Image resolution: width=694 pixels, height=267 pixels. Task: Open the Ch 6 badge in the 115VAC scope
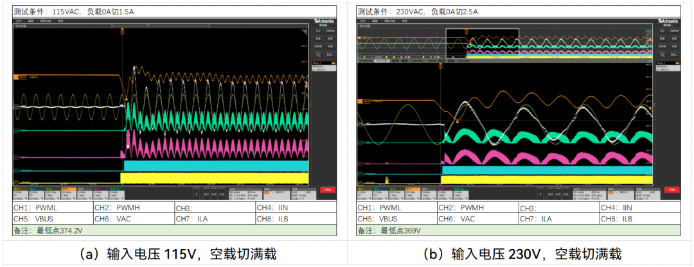point(85,193)
